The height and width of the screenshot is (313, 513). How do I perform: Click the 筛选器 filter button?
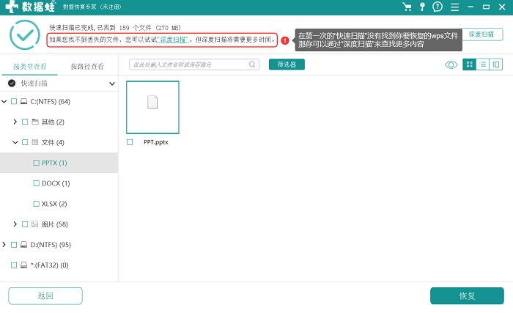[287, 65]
